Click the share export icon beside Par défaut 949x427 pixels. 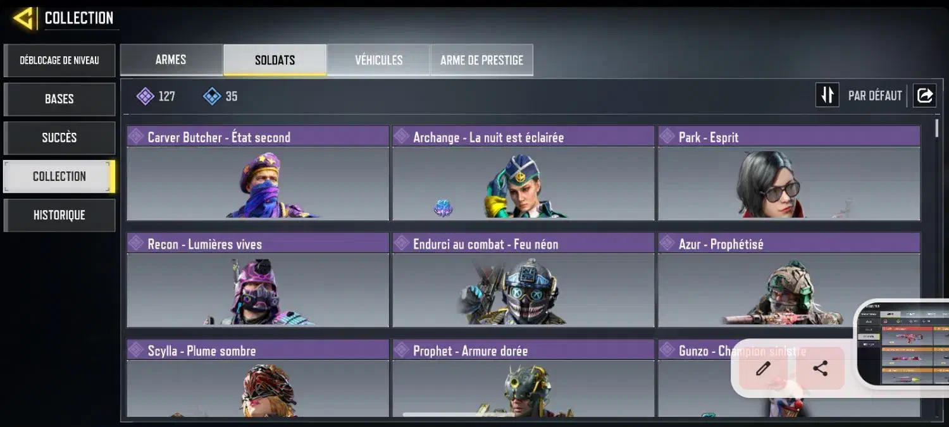coord(924,96)
